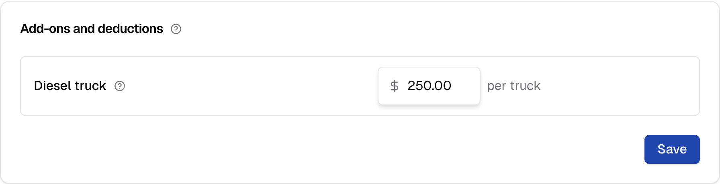
Task: Click the $ currency symbol before 250.00
Action: click(395, 86)
